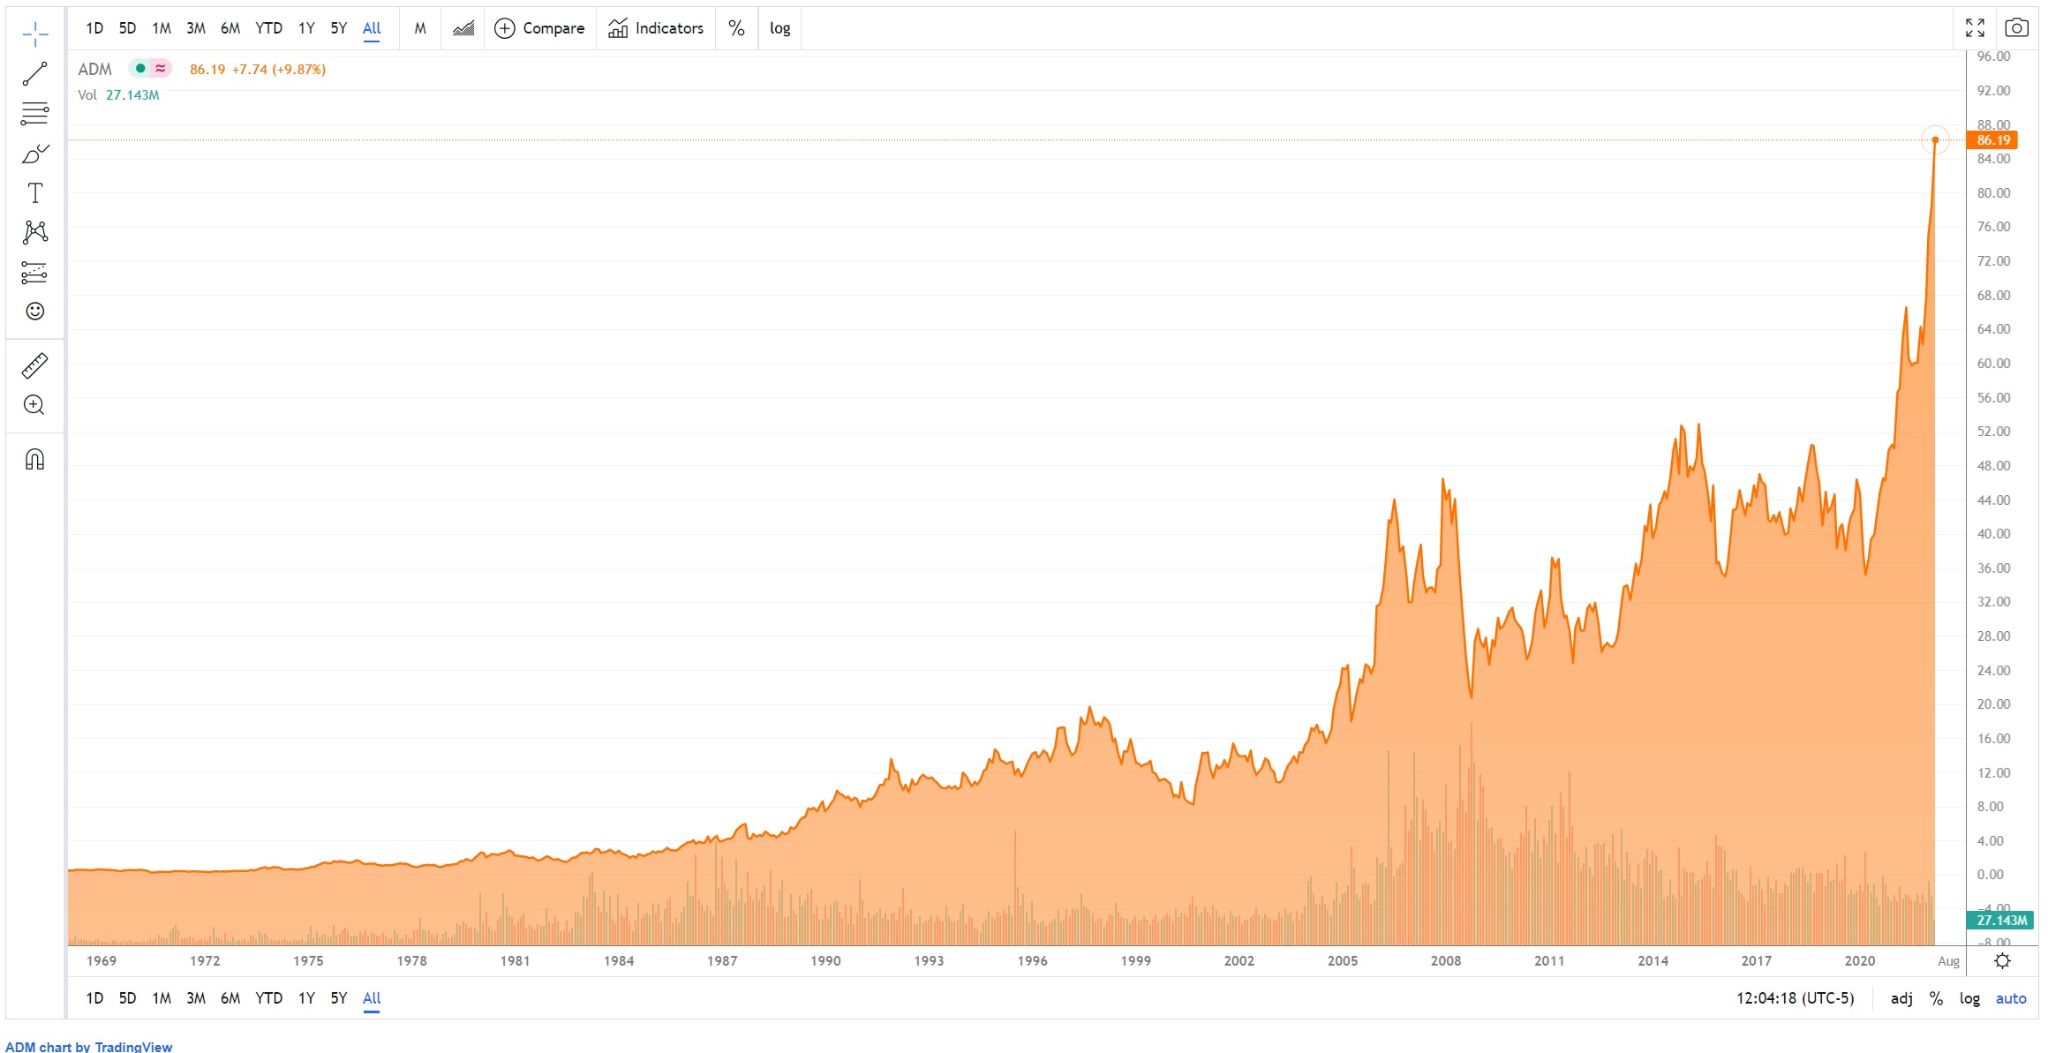Select 5D range in top toolbar

pos(127,28)
